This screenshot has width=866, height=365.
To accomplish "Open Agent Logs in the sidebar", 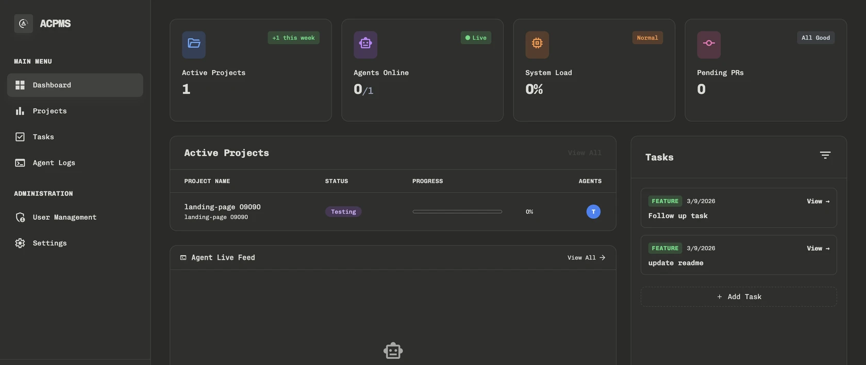I will coord(54,163).
